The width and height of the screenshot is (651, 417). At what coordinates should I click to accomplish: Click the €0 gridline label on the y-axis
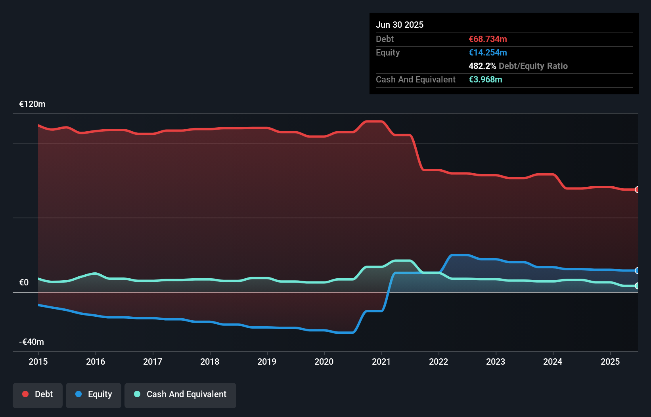pyautogui.click(x=24, y=282)
